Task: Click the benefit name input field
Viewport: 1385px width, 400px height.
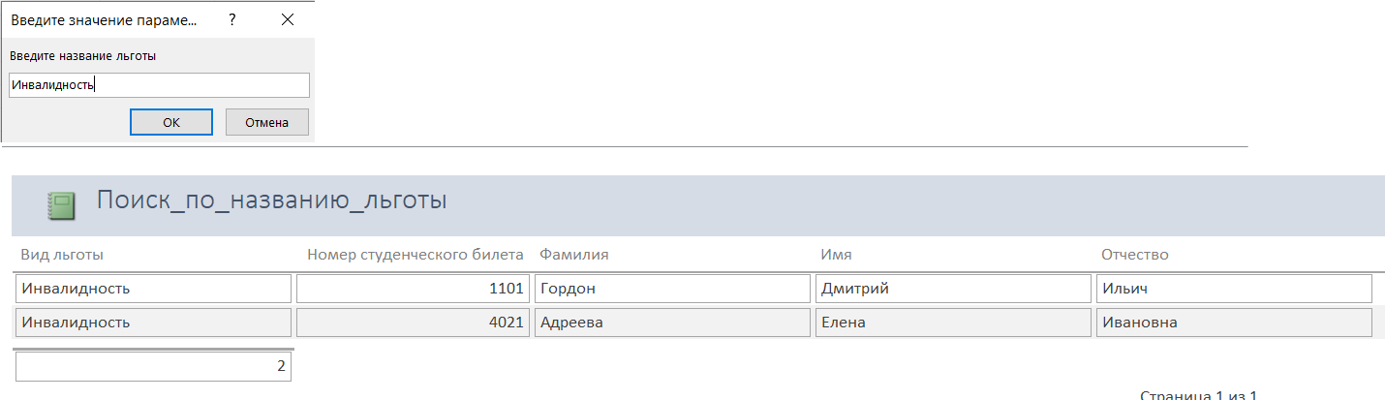Action: click(159, 85)
